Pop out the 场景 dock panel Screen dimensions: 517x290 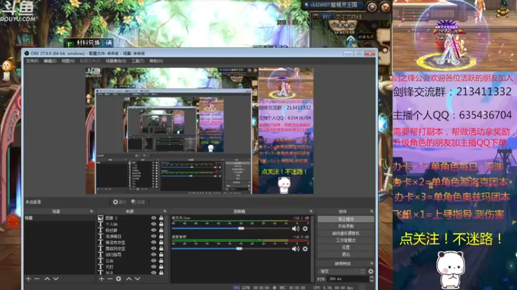pyautogui.click(x=91, y=211)
